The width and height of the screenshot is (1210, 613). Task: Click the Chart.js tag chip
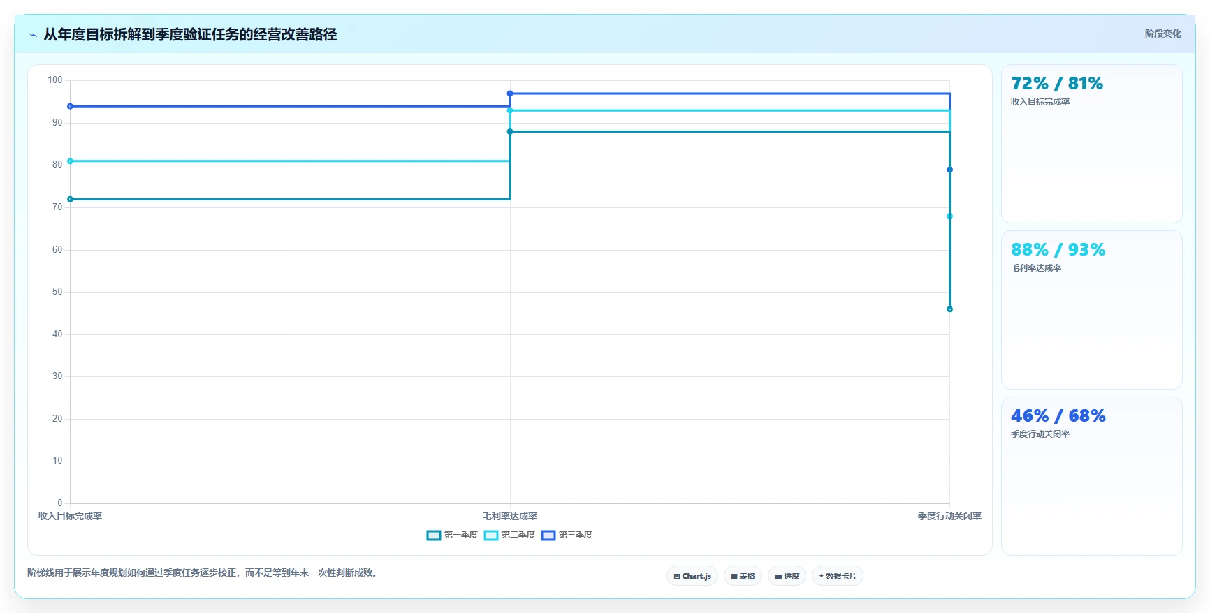coord(692,576)
